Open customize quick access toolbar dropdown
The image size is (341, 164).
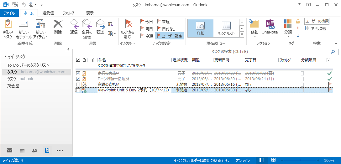coord(42,5)
